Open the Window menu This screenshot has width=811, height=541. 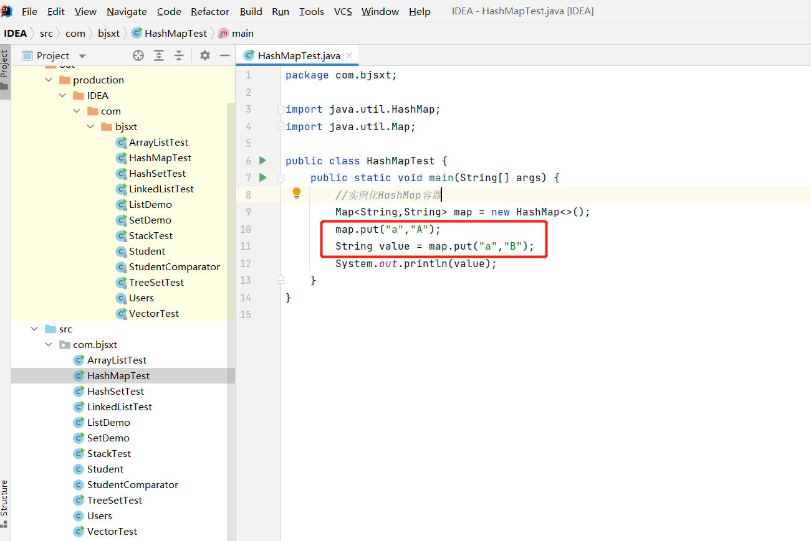click(x=380, y=11)
